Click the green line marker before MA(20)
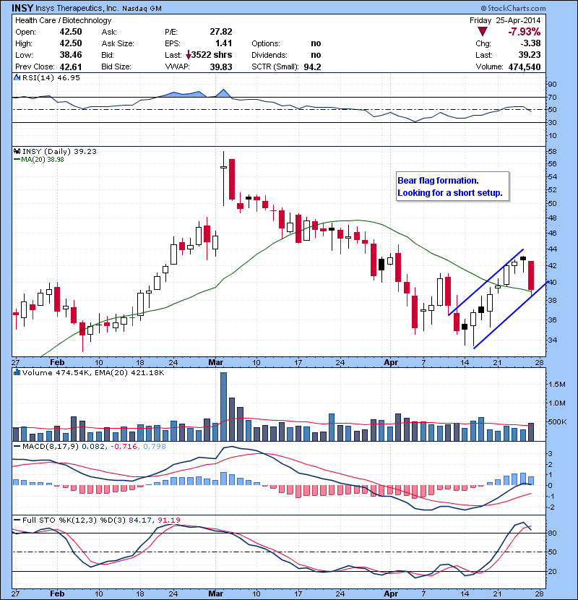The height and width of the screenshot is (600, 578). [17, 160]
